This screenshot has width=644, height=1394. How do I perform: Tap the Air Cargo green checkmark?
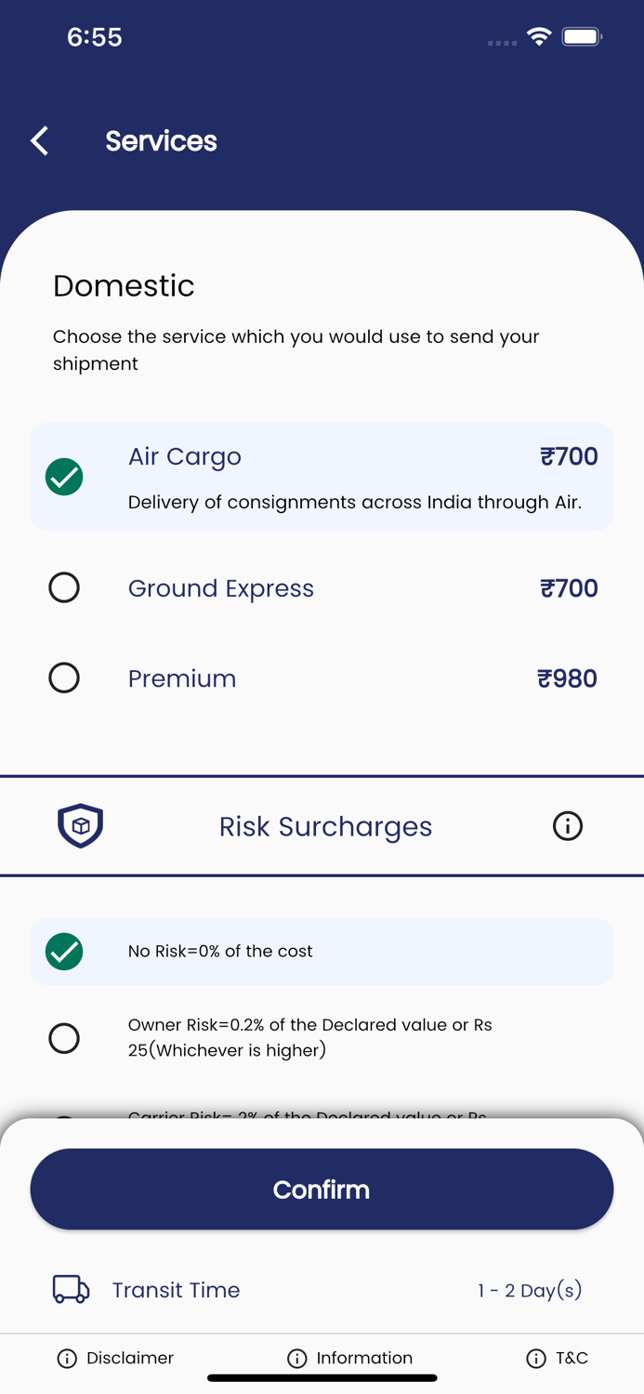click(x=64, y=478)
